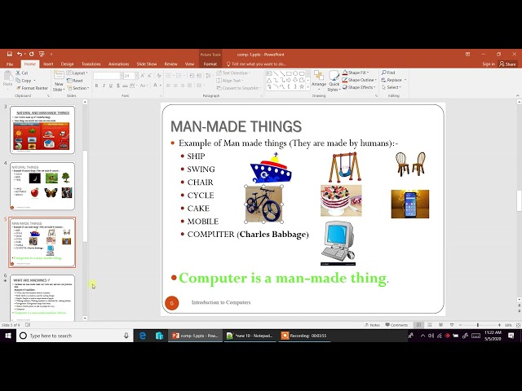Toggle italic formatting
The height and width of the screenshot is (391, 522).
104,86
